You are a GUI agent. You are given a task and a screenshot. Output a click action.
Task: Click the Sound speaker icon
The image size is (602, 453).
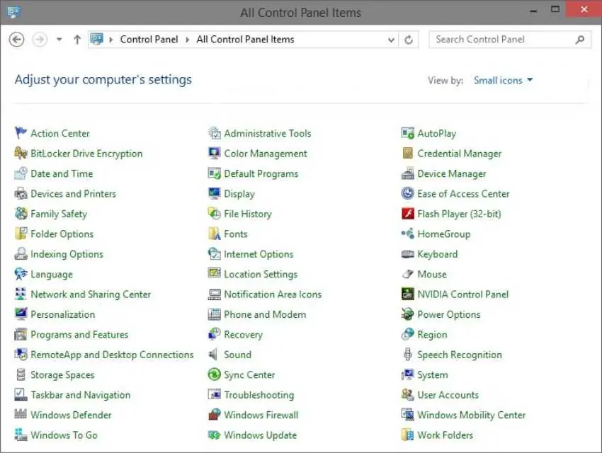click(x=213, y=355)
